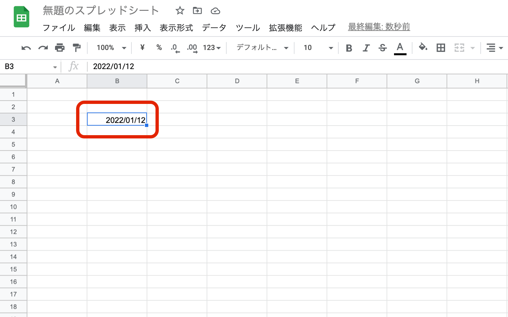Open the B3 name box dropdown
The height and width of the screenshot is (317, 508).
coord(55,67)
